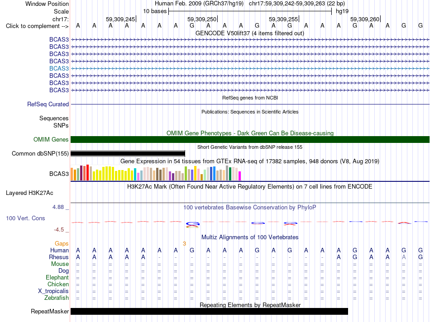Click the black dbSNP variant item
The image size is (430, 322).
pos(128,153)
